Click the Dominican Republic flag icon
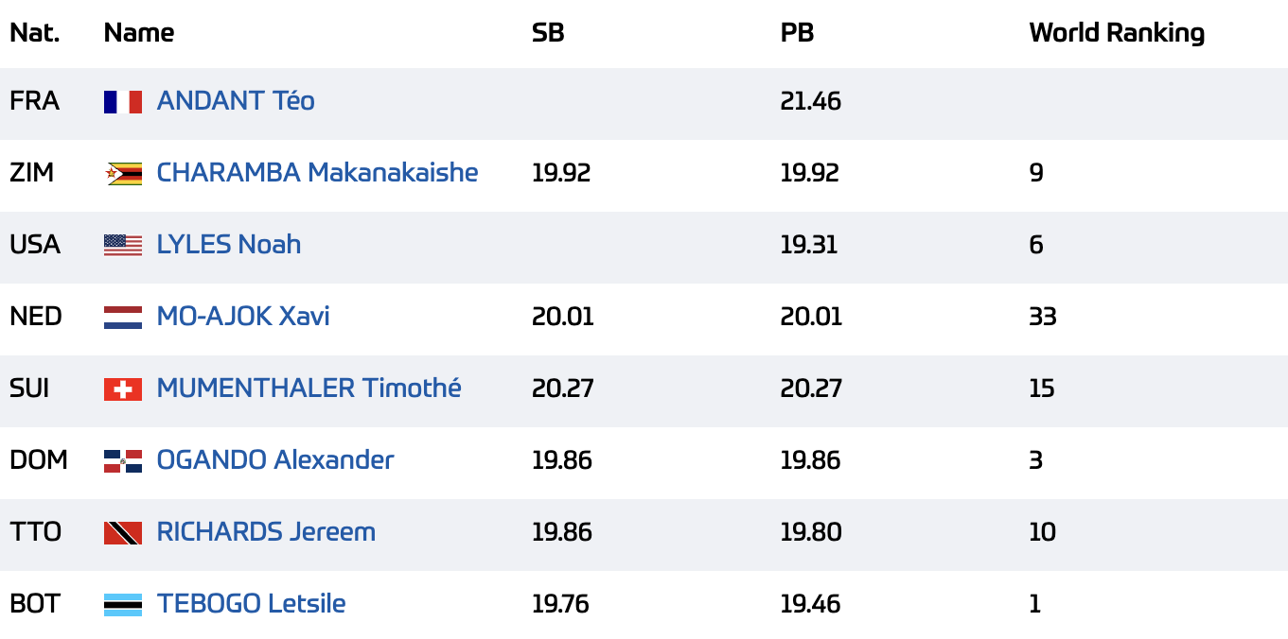 click(123, 460)
